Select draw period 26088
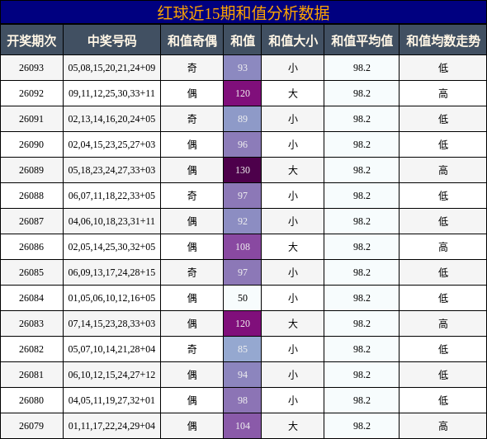 [x=31, y=196]
